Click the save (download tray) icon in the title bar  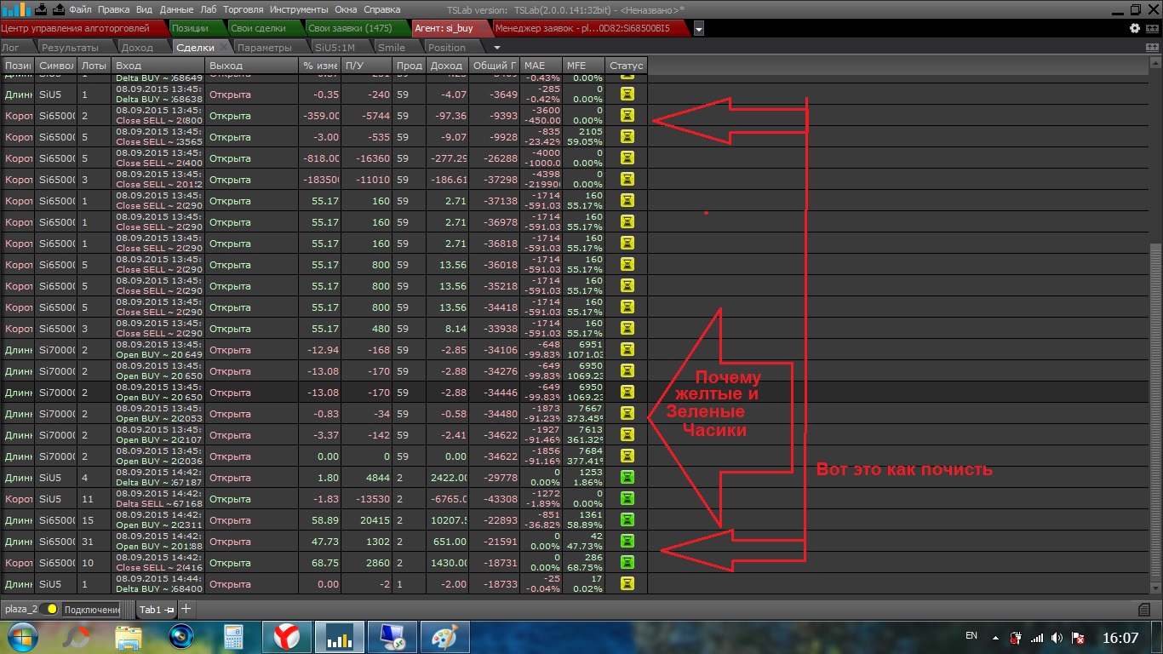(x=41, y=9)
